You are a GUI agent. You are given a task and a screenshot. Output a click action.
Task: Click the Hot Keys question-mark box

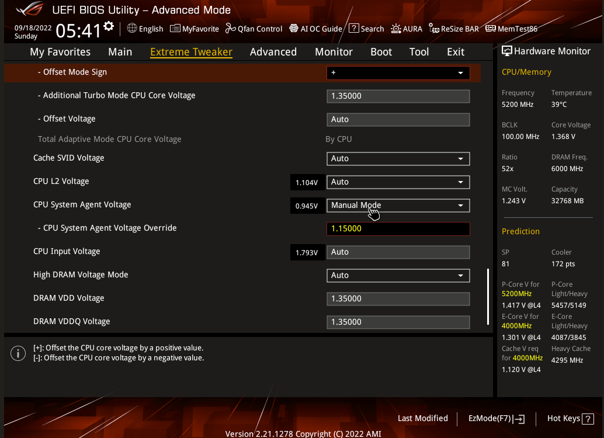tap(588, 419)
